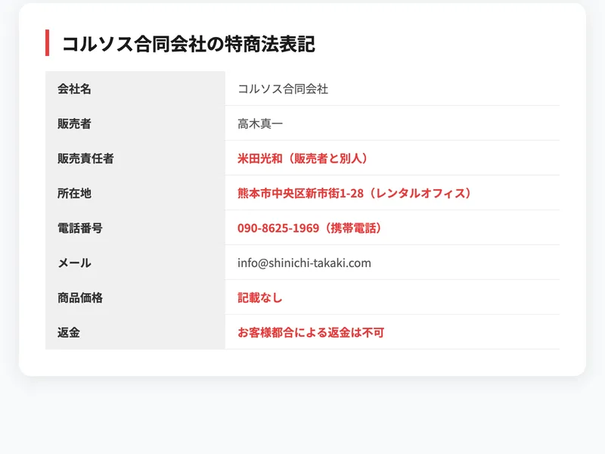Click the text お客様都合による返金は不可
The height and width of the screenshot is (454, 605).
[x=311, y=332]
